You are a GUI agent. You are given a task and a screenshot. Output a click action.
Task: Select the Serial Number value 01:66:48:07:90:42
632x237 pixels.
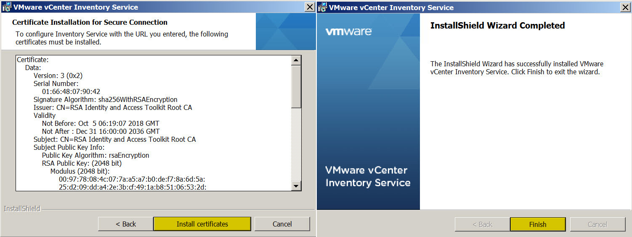pyautogui.click(x=71, y=91)
